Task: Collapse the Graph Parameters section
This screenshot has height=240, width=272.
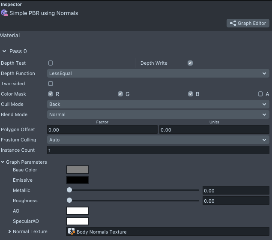Action: tap(3, 162)
